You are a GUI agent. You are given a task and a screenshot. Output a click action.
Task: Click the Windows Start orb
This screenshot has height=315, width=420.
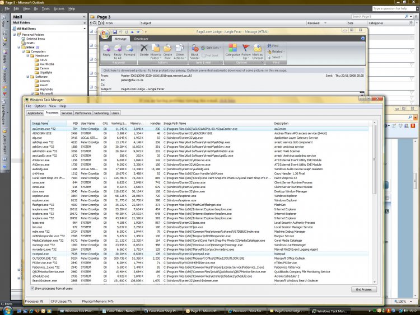(7, 311)
